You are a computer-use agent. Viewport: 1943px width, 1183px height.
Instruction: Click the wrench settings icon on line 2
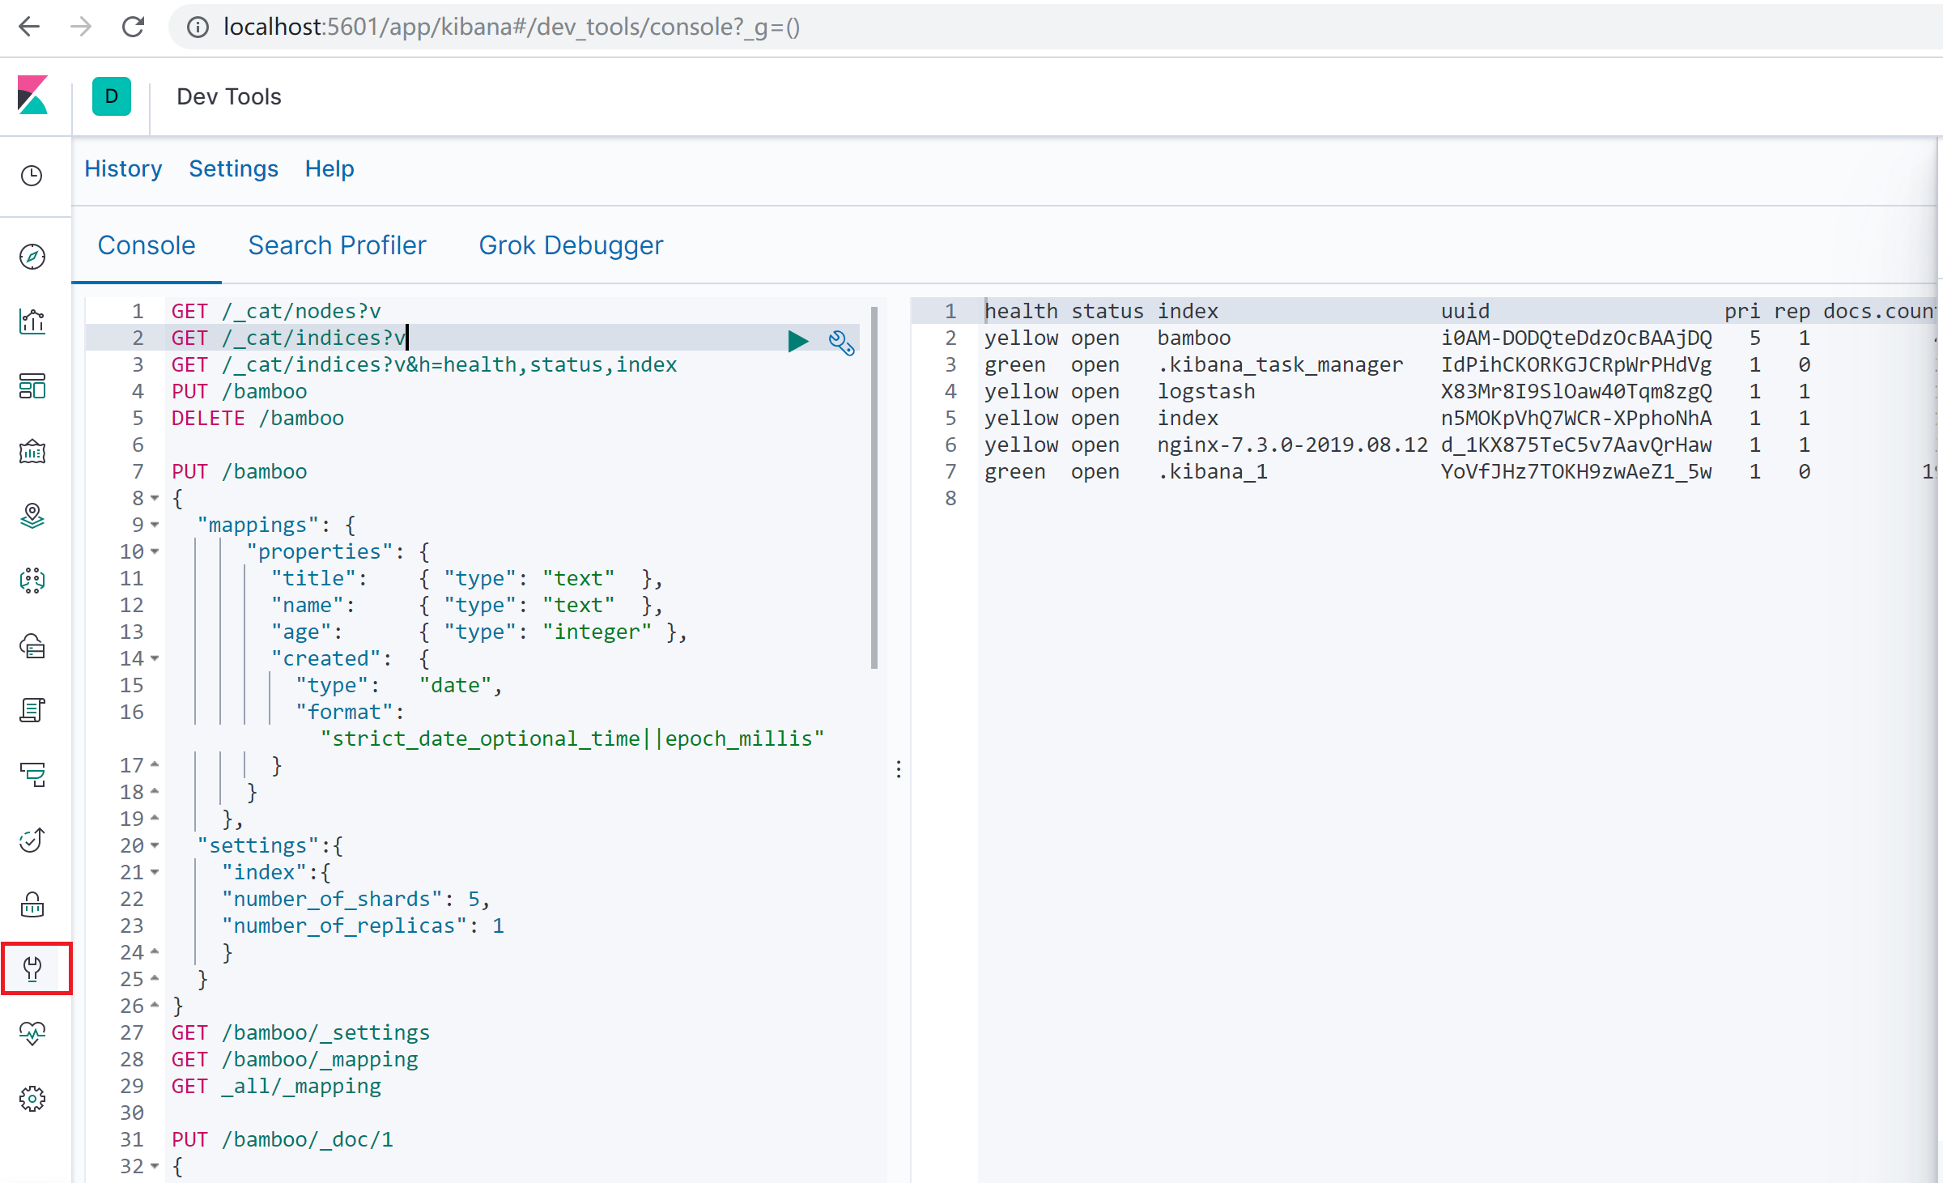[838, 338]
